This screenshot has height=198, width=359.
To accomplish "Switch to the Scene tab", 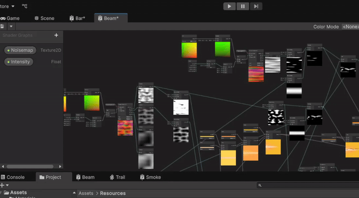I will click(x=44, y=18).
